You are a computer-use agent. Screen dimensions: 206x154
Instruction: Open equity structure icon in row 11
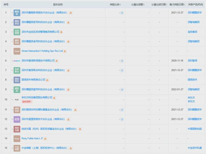click(x=76, y=110)
